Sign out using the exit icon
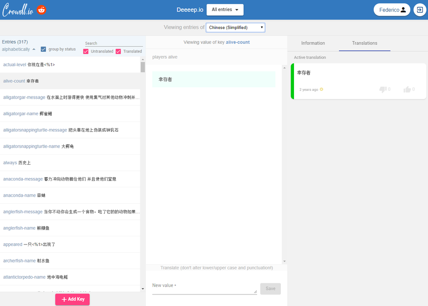 click(419, 9)
